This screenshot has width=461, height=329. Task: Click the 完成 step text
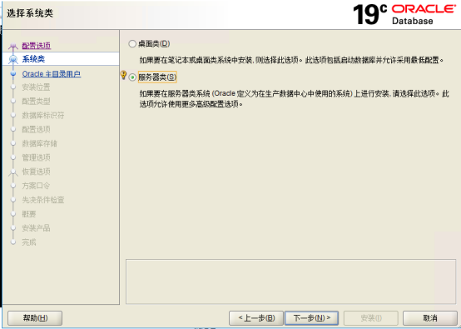[x=29, y=242]
